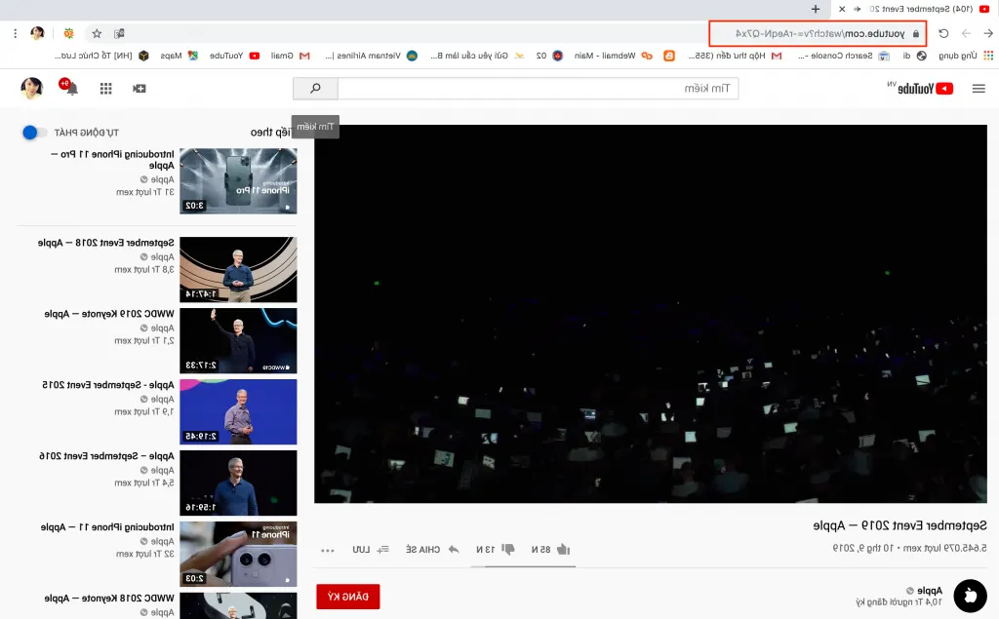Click the extension icon beside the Chrome avatar
Screen dimensions: 999x619
tap(69, 33)
